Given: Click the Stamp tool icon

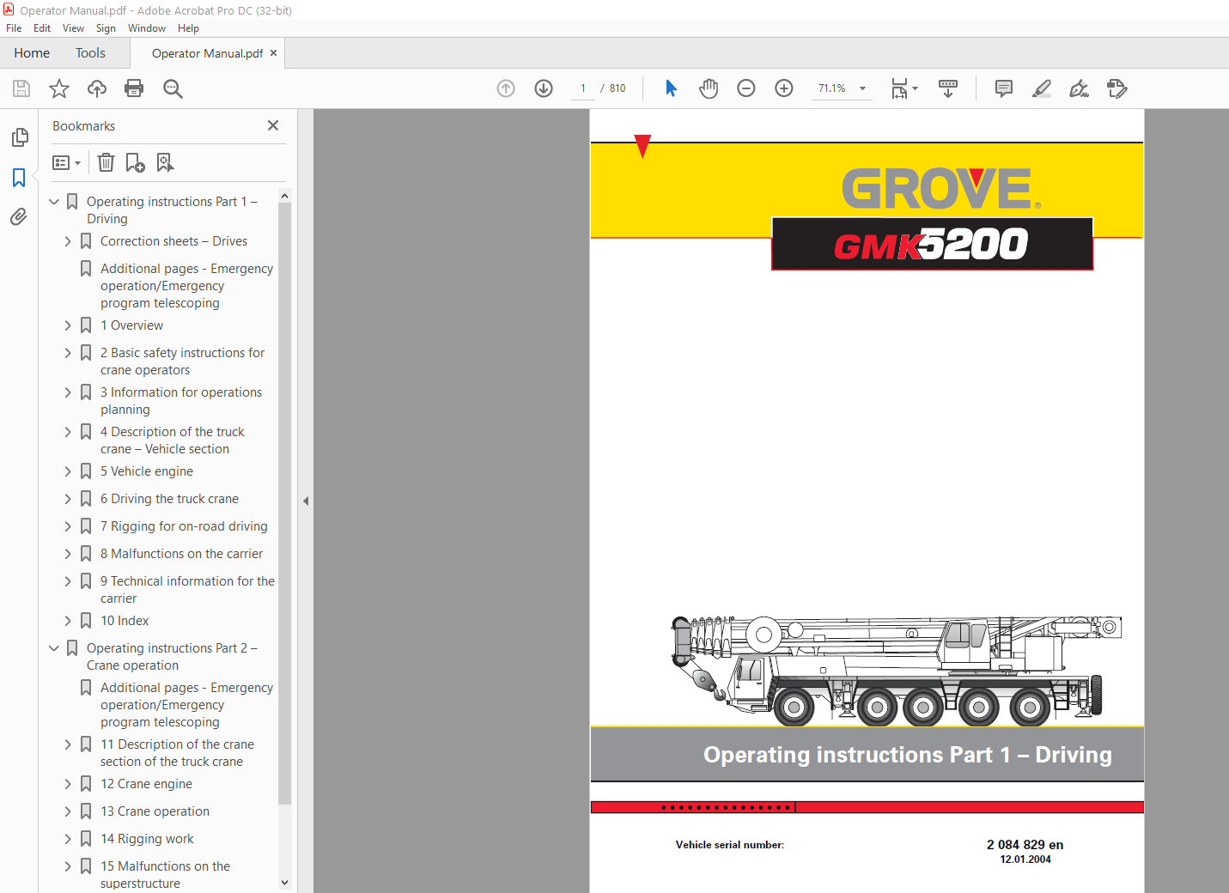Looking at the screenshot, I should pos(1117,88).
